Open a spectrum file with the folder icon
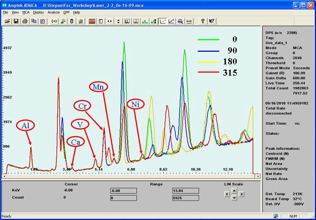Viewport: 316px width, 220px height. tap(7, 21)
